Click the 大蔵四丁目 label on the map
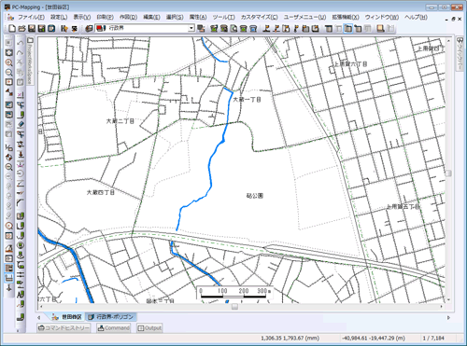Image resolution: width=467 pixels, height=346 pixels. coord(100,192)
